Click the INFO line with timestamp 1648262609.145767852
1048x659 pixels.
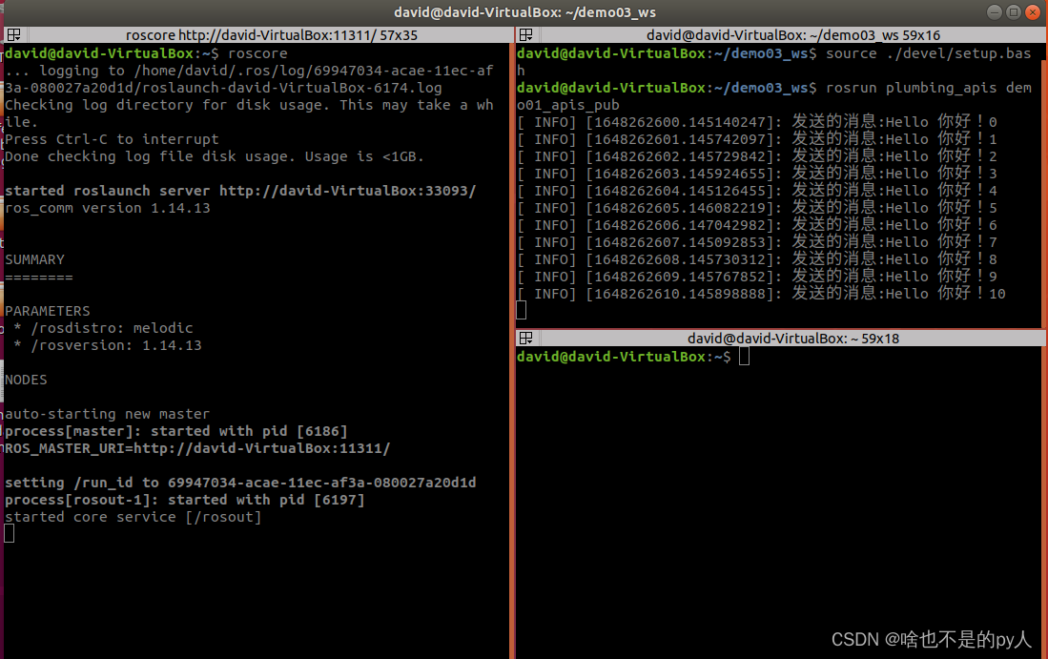tap(757, 277)
